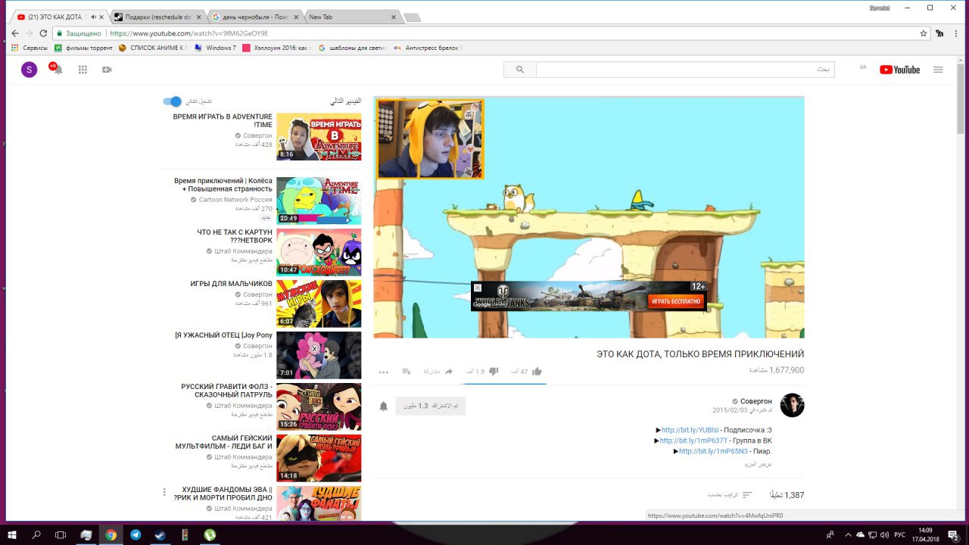969x545 pixels.
Task: Click the subscribed 1.3 million button
Action: [430, 406]
